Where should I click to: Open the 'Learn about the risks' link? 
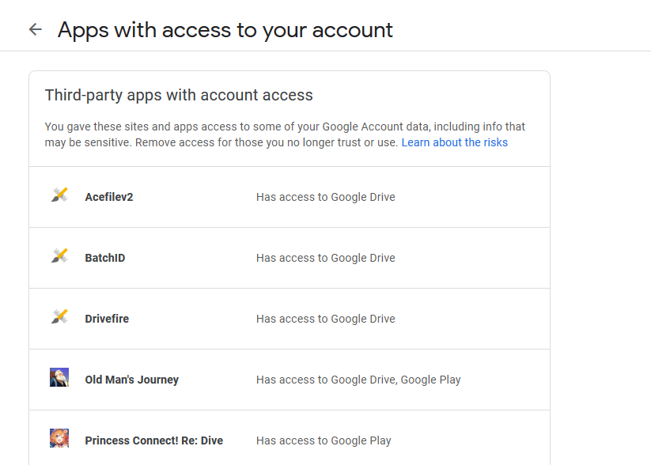(455, 142)
